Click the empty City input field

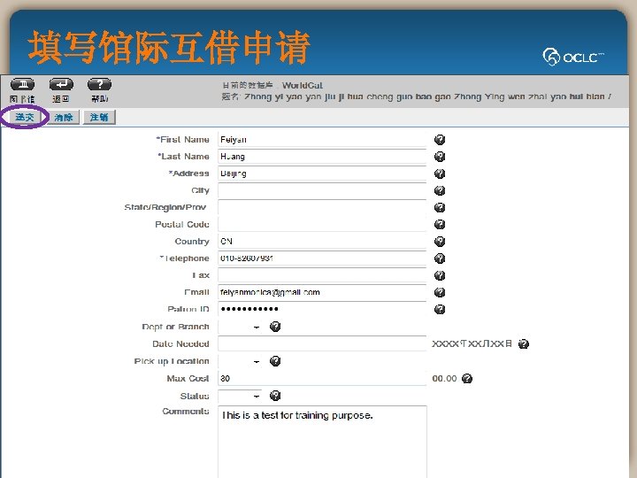(322, 190)
